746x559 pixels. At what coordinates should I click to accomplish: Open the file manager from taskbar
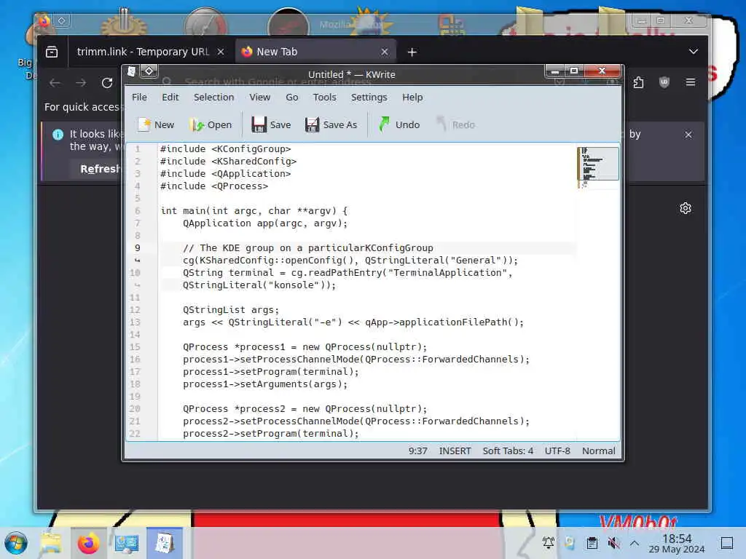pyautogui.click(x=51, y=543)
